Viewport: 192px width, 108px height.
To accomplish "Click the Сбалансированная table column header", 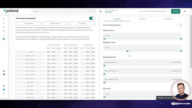I will pyautogui.click(x=71, y=45).
